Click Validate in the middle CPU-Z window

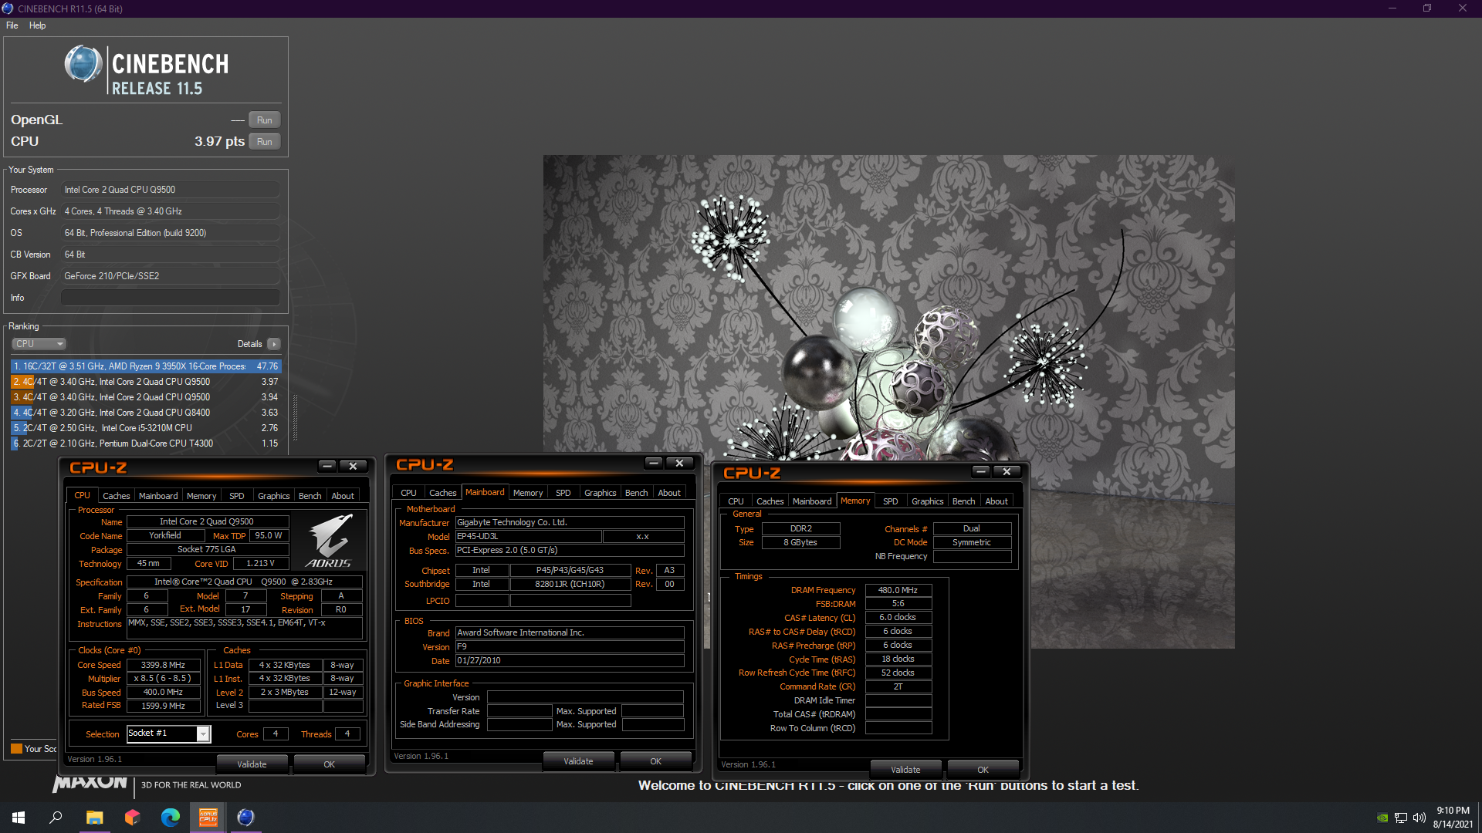579,761
